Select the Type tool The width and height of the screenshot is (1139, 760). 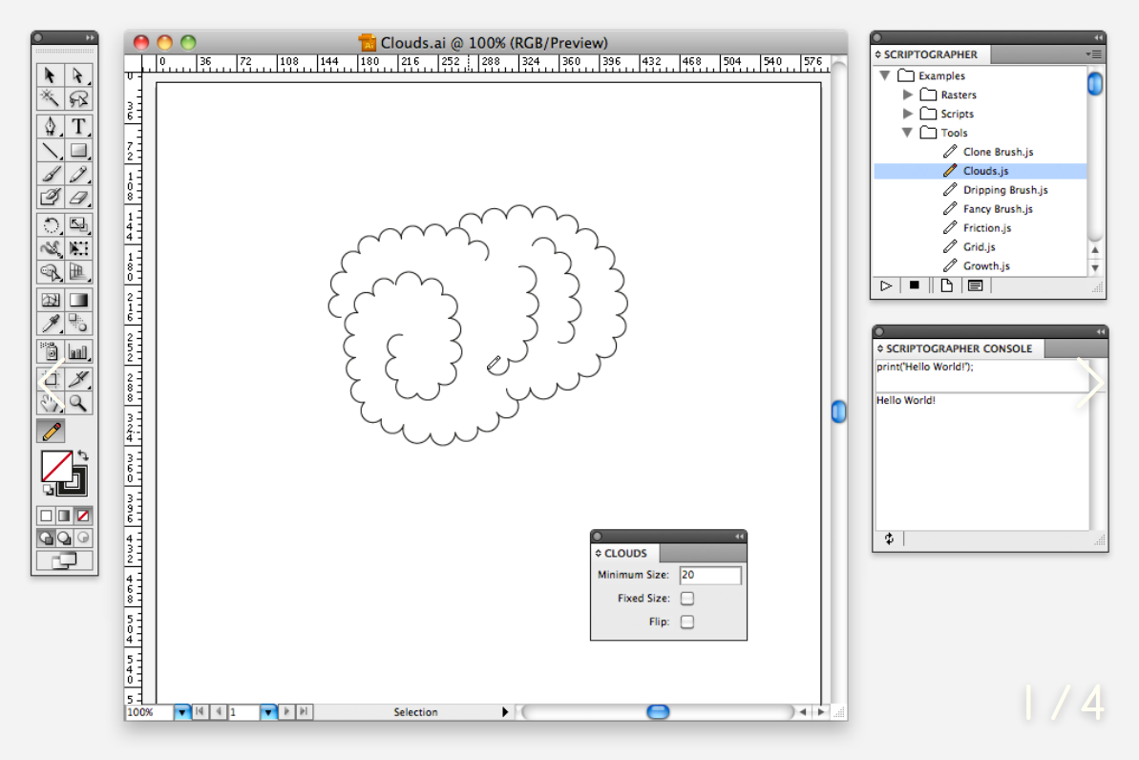pos(78,126)
